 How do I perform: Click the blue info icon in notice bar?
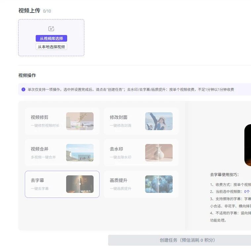23,89
